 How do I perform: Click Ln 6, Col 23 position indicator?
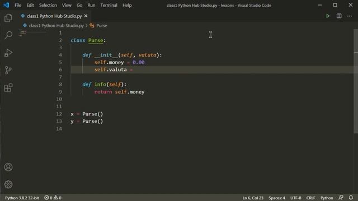pyautogui.click(x=253, y=198)
